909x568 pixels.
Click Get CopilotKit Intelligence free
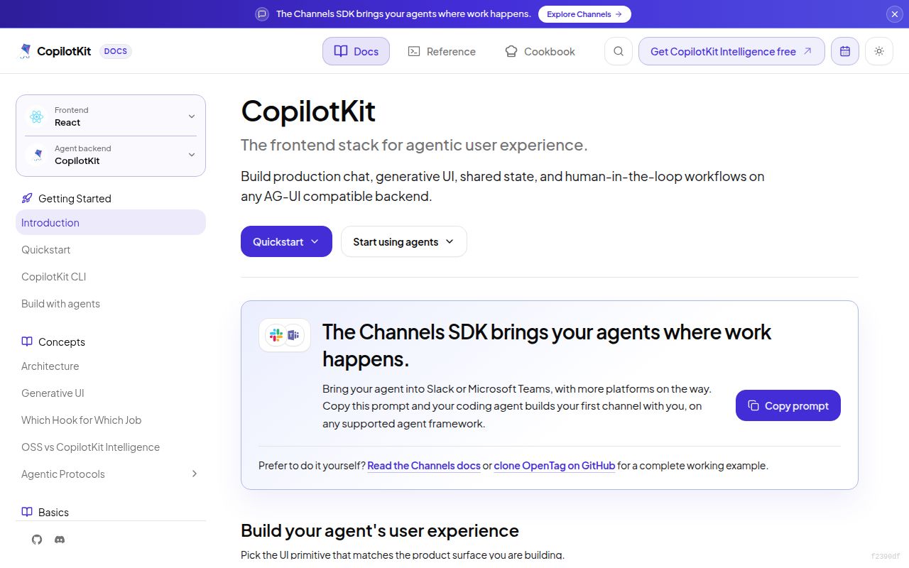731,51
